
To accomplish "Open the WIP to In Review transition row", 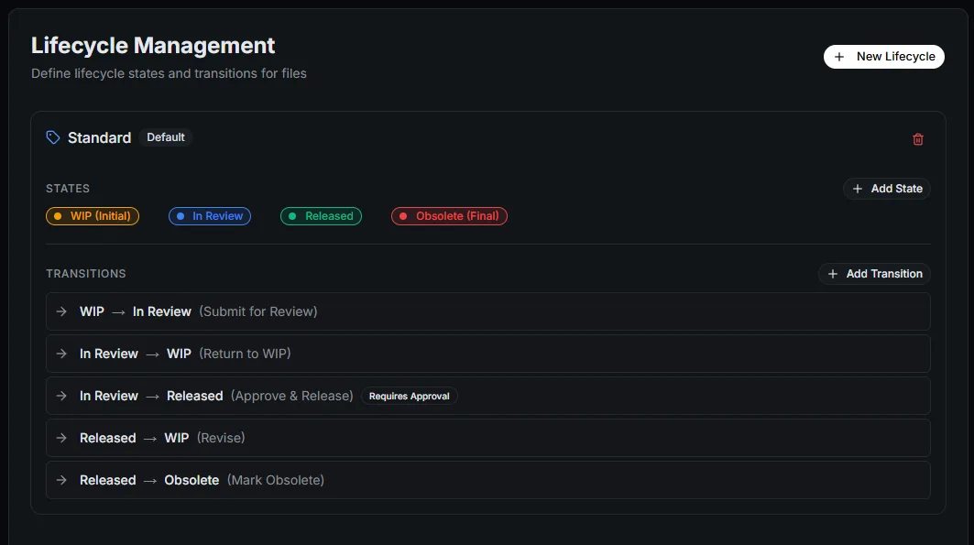I will [487, 311].
